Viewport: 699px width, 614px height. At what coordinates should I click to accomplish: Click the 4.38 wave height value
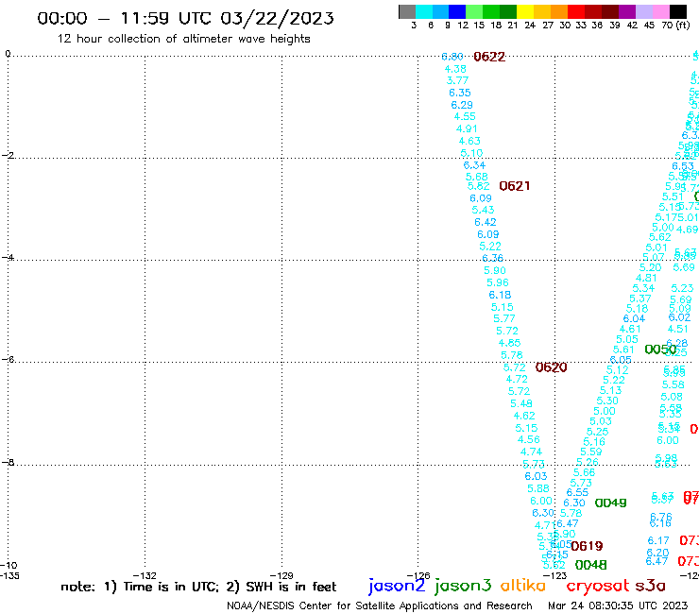pos(455,69)
